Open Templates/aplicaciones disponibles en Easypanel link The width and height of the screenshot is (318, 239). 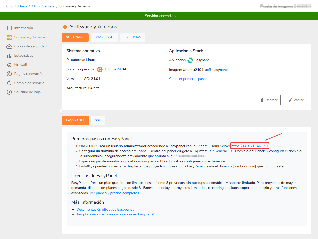pos(115,214)
